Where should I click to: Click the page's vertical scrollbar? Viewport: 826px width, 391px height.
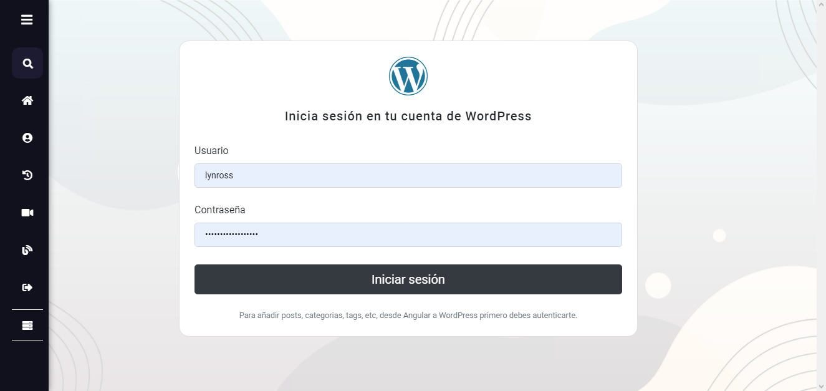click(x=821, y=195)
